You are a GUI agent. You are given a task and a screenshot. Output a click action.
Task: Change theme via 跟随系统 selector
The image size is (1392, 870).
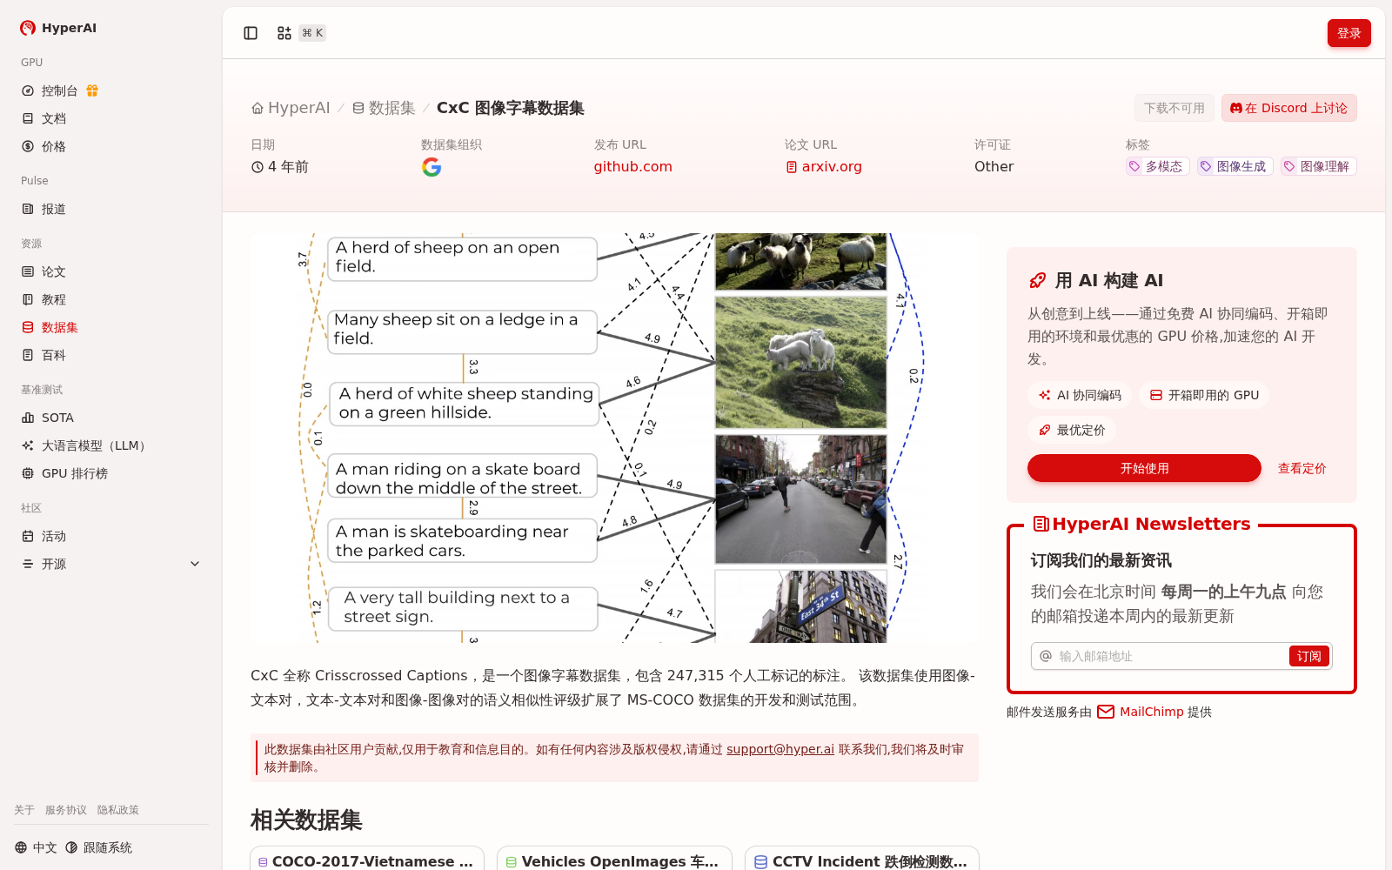click(98, 847)
